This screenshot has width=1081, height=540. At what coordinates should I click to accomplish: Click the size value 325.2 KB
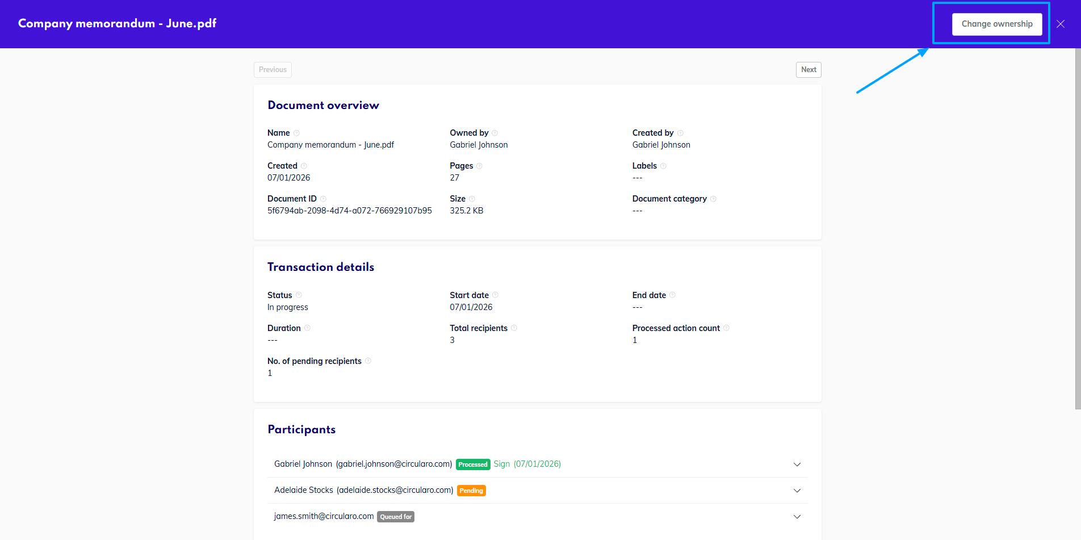click(467, 211)
